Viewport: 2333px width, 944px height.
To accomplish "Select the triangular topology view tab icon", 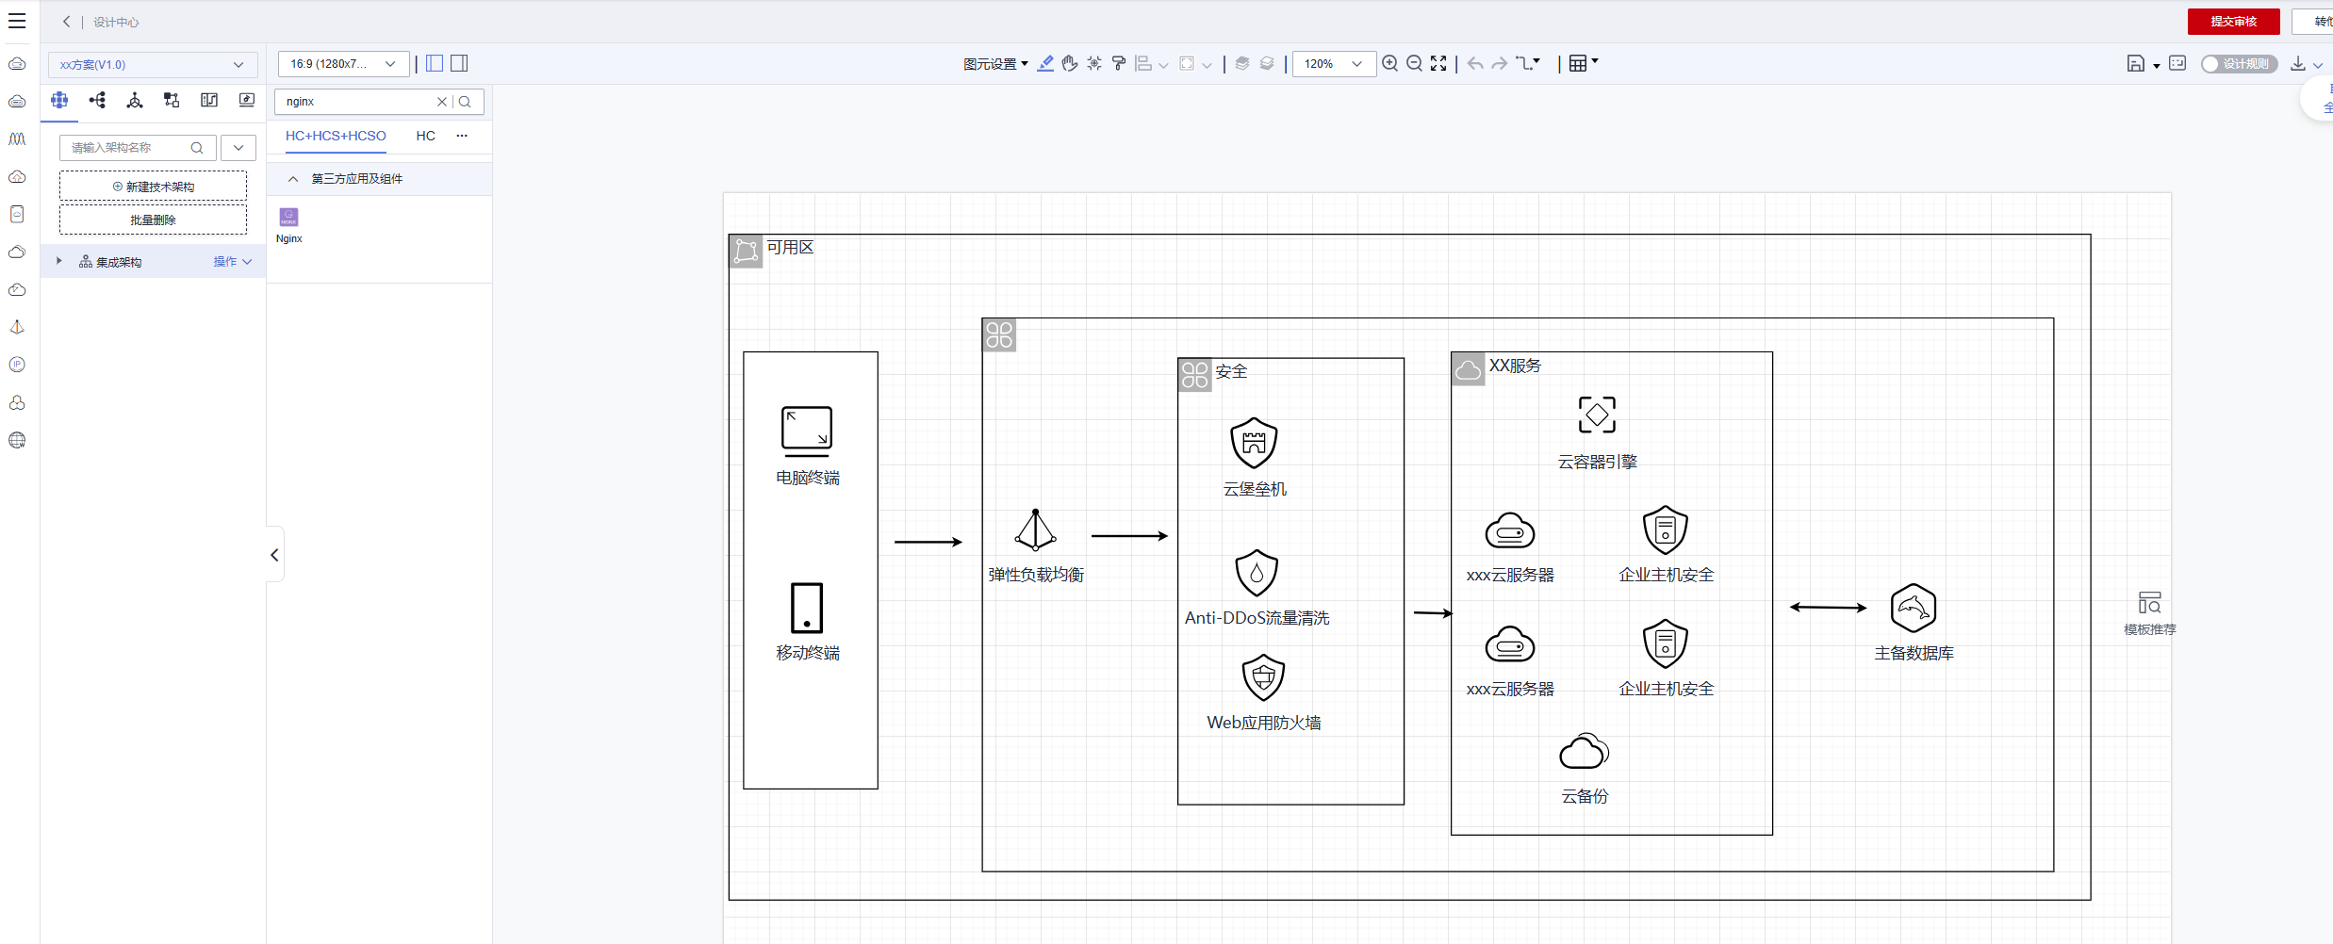I will coord(135,100).
